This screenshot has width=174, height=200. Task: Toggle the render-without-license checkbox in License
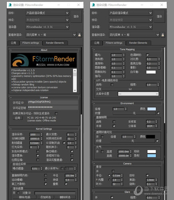pos(56,114)
